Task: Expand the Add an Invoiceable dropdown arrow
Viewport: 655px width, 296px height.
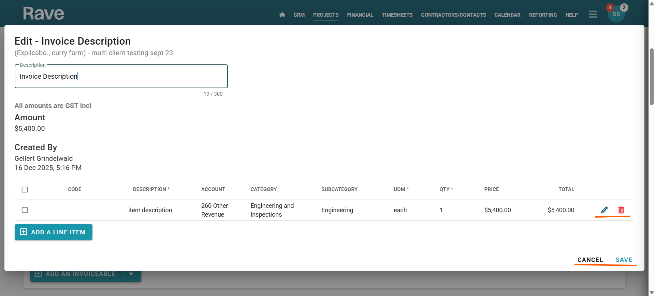Action: pyautogui.click(x=131, y=274)
